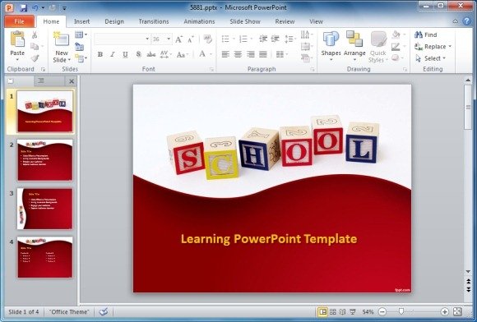Click the Reset slide icon
Image resolution: width=477 pixels, height=322 pixels.
pos(79,47)
